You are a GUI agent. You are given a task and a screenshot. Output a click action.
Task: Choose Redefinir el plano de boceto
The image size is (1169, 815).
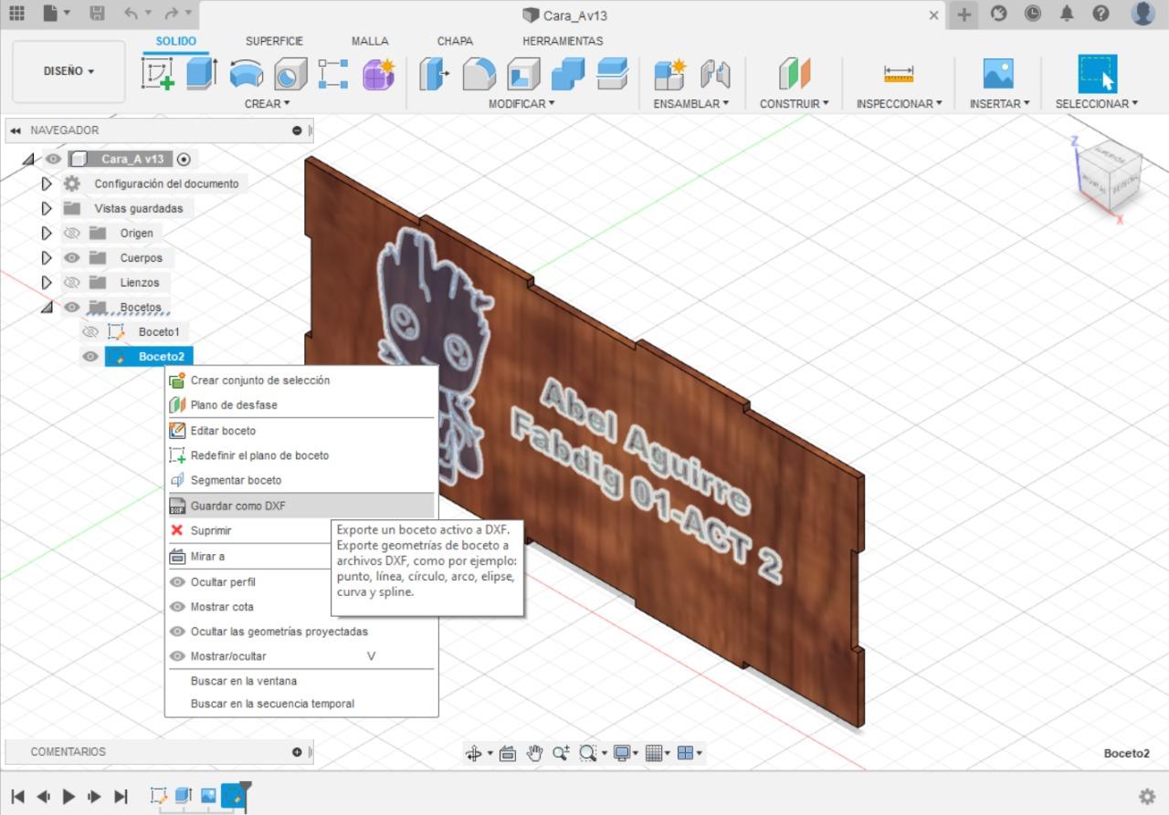tap(301, 455)
